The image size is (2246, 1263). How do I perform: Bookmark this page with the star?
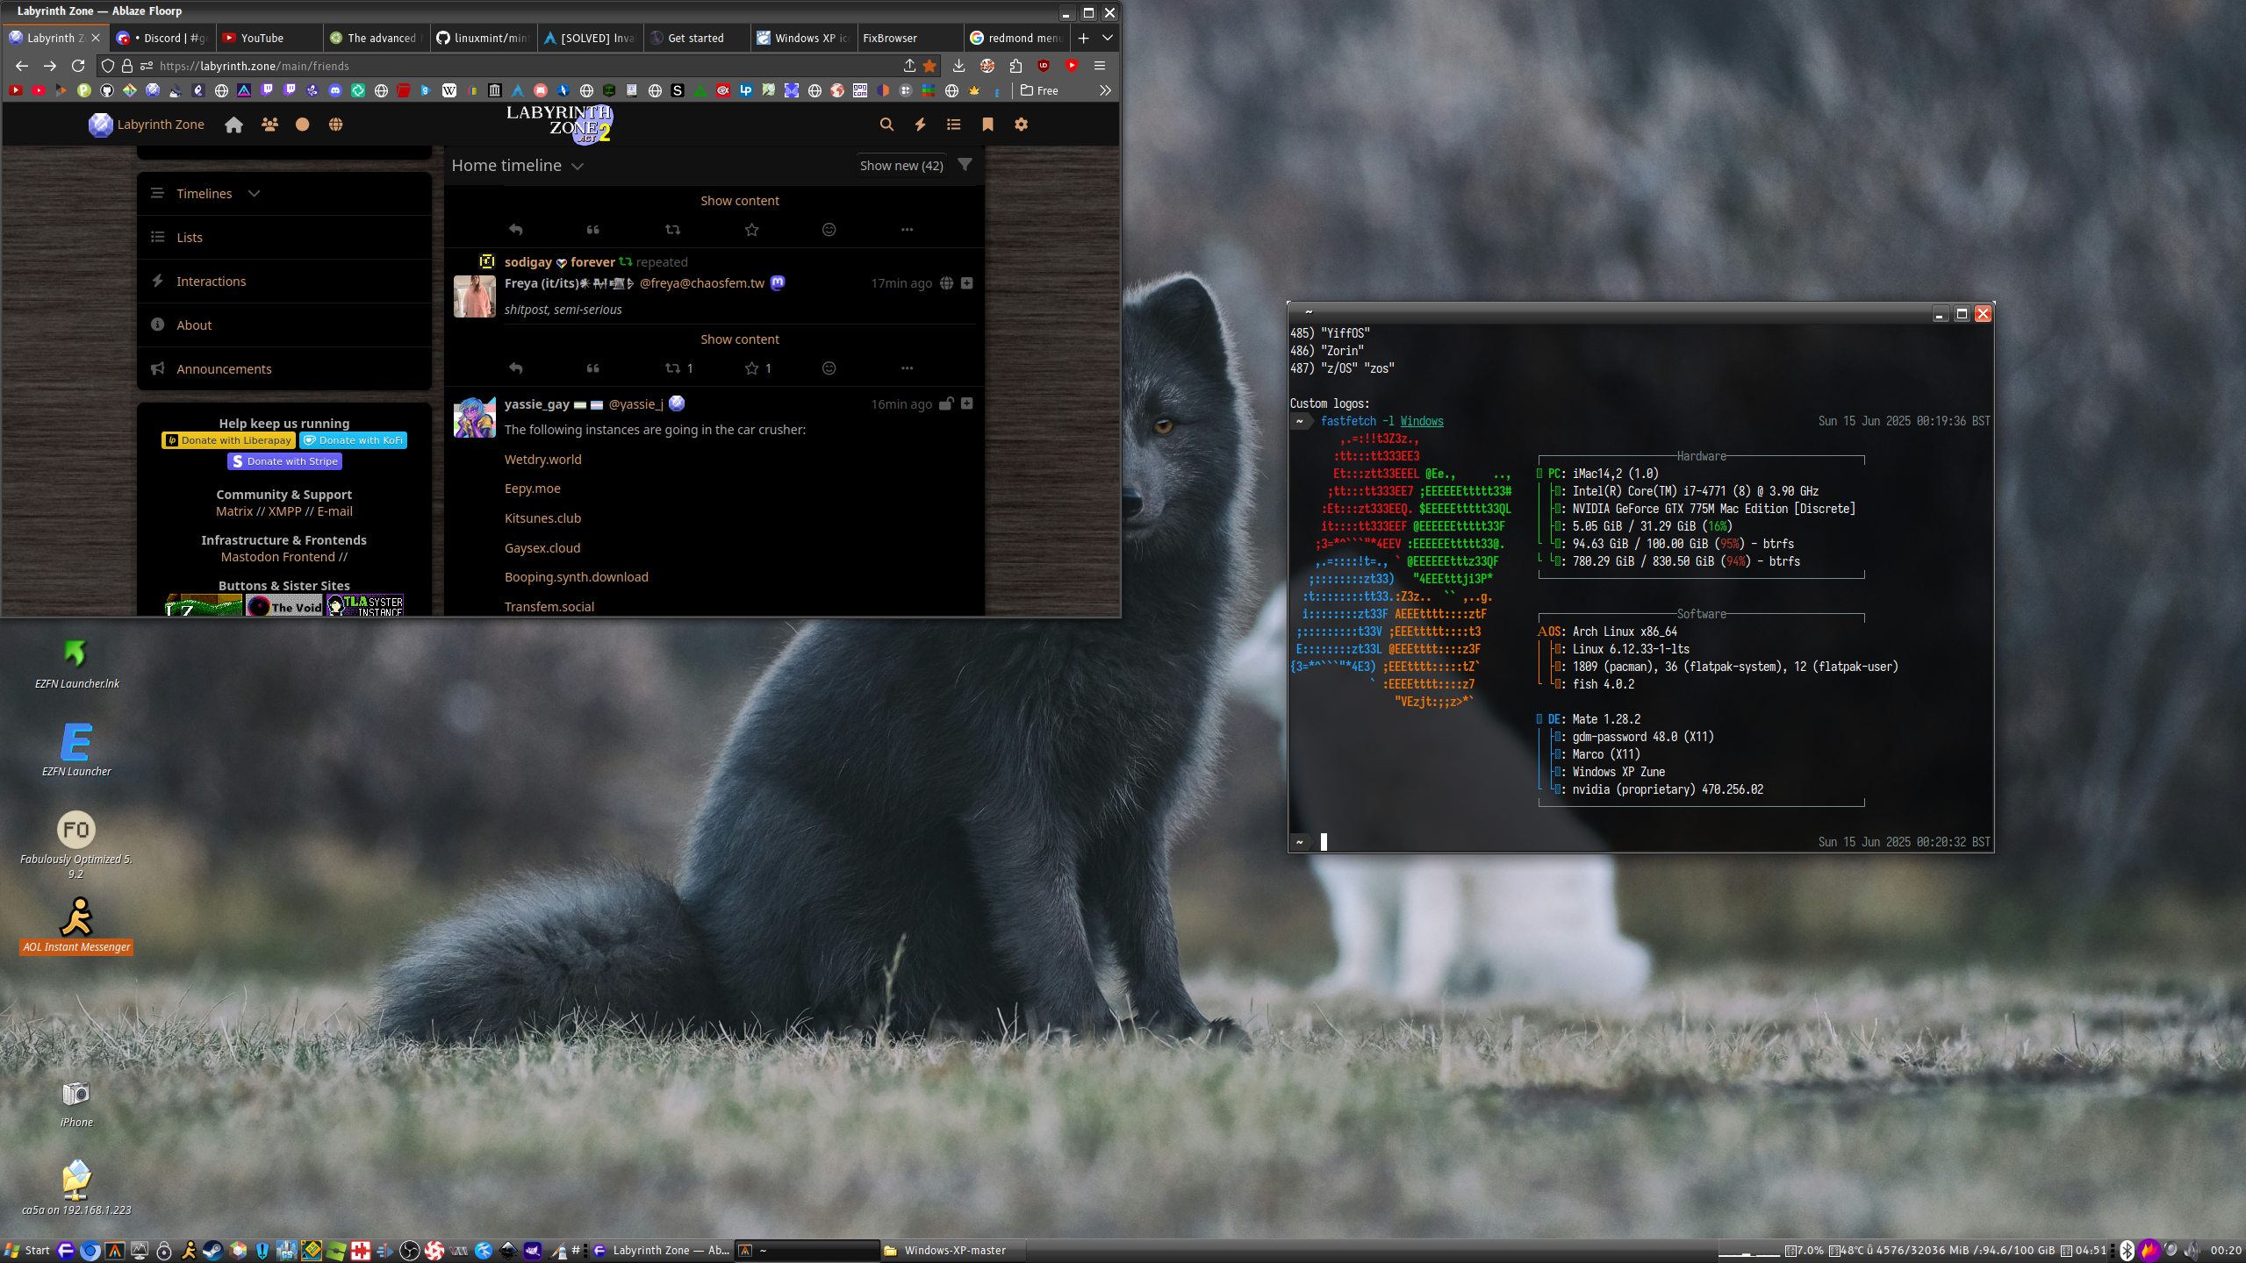point(929,66)
